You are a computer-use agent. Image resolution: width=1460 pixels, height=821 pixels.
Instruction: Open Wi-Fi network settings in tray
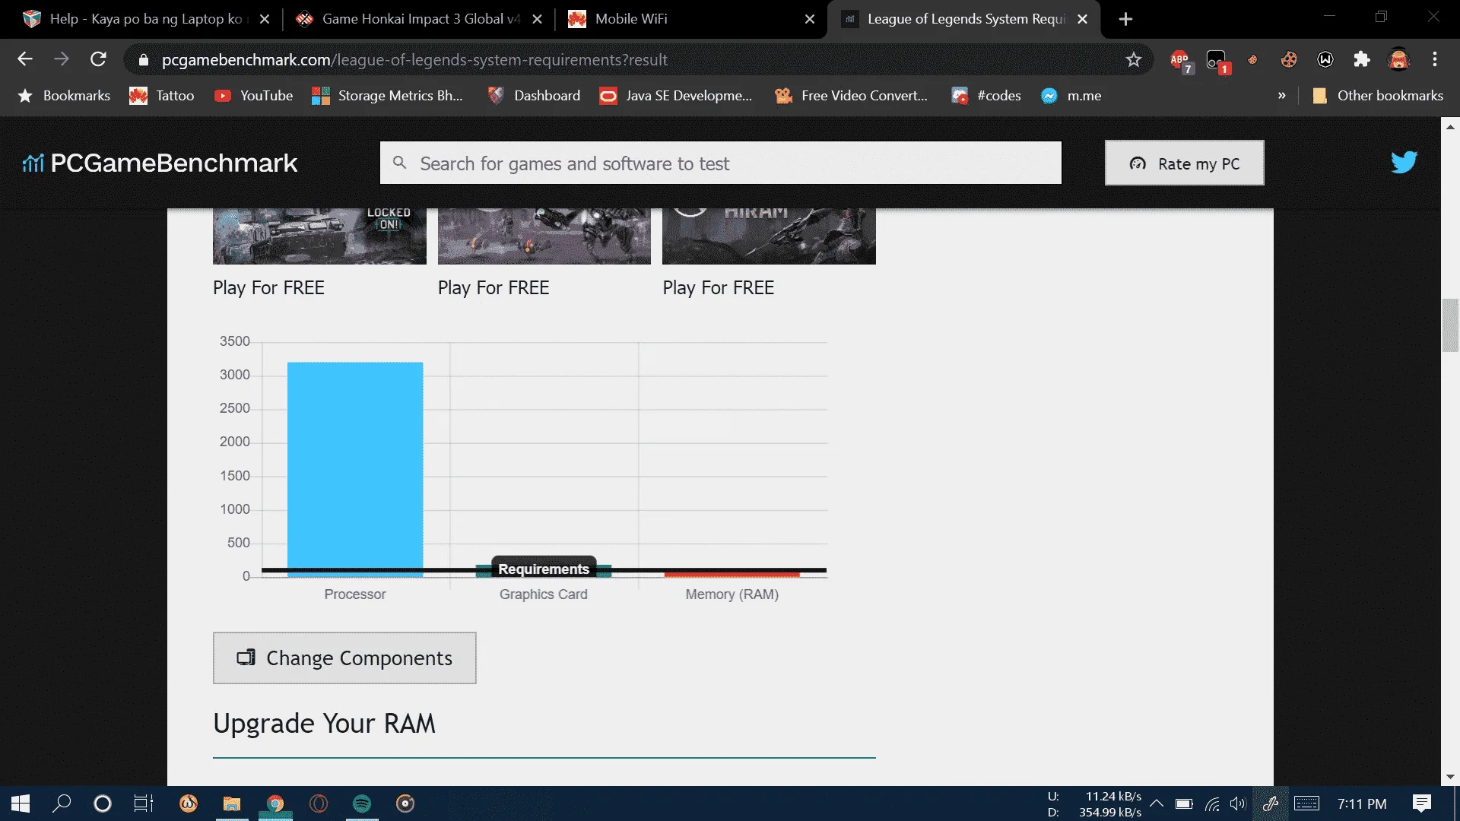tap(1212, 804)
